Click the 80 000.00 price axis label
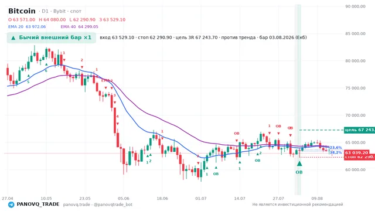 click(x=356, y=61)
